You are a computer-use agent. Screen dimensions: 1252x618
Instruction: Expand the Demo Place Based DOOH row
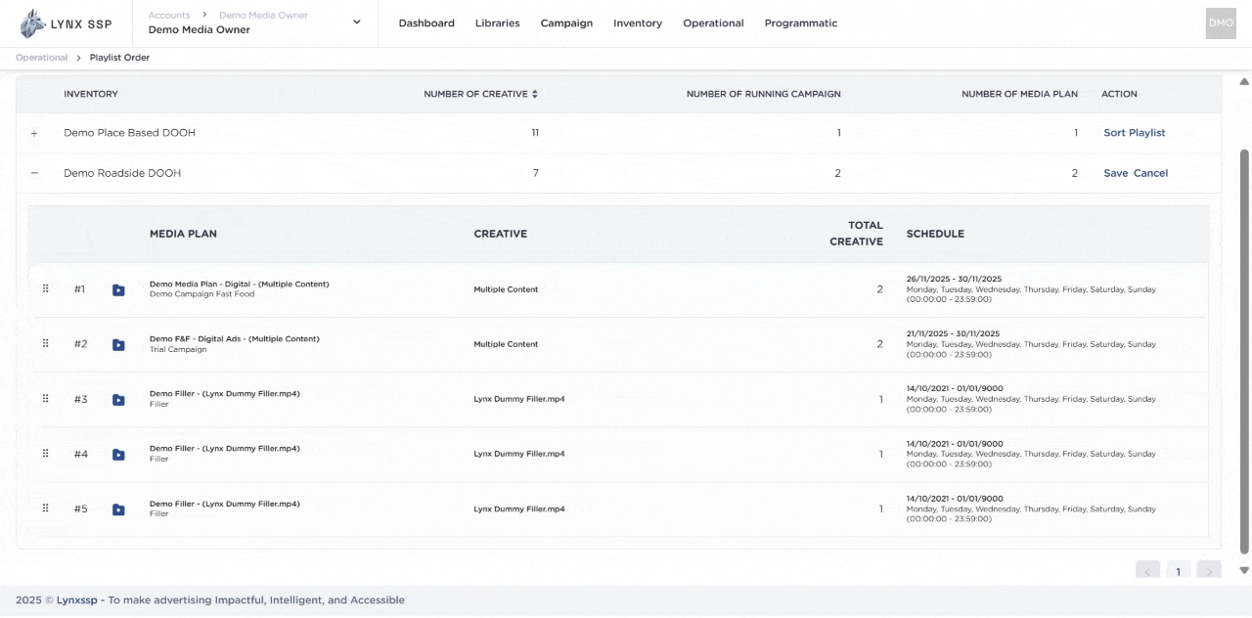point(34,133)
